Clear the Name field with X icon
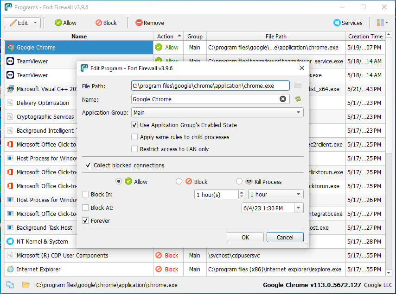The width and height of the screenshot is (396, 294). click(x=283, y=99)
